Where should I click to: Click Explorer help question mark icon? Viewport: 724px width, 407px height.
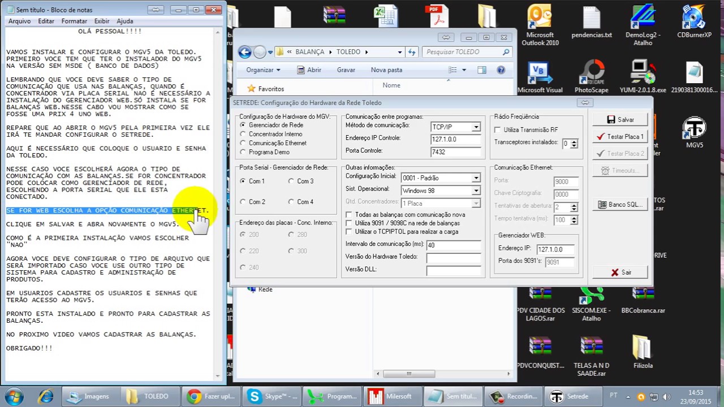501,70
